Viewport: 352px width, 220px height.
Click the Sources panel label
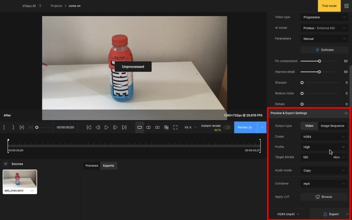pos(17,164)
